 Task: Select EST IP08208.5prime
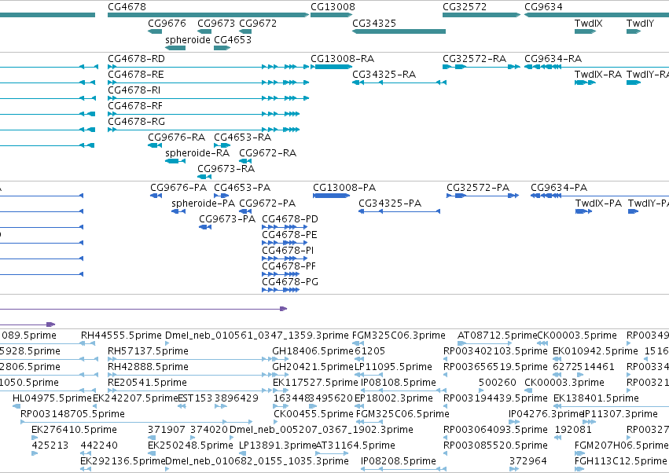[399, 462]
